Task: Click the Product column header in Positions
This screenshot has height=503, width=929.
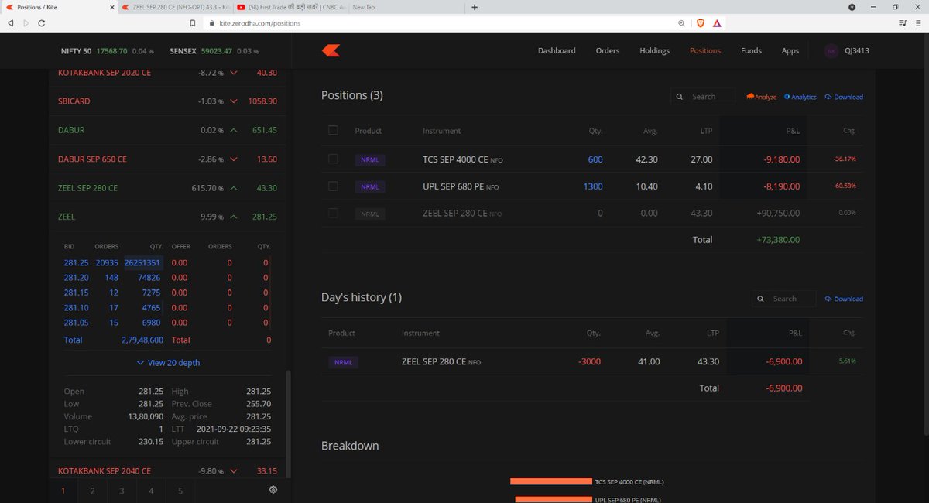Action: [369, 131]
